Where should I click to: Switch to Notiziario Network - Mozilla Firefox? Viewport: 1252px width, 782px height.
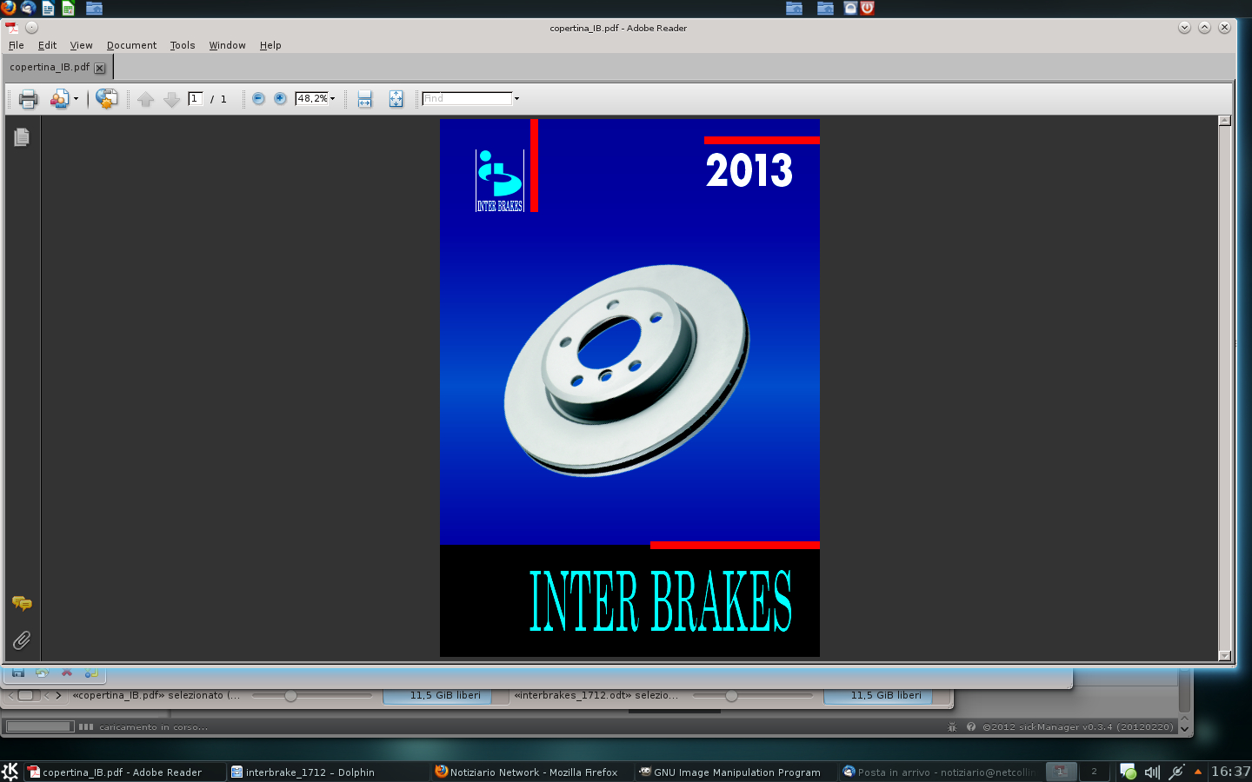coord(532,772)
